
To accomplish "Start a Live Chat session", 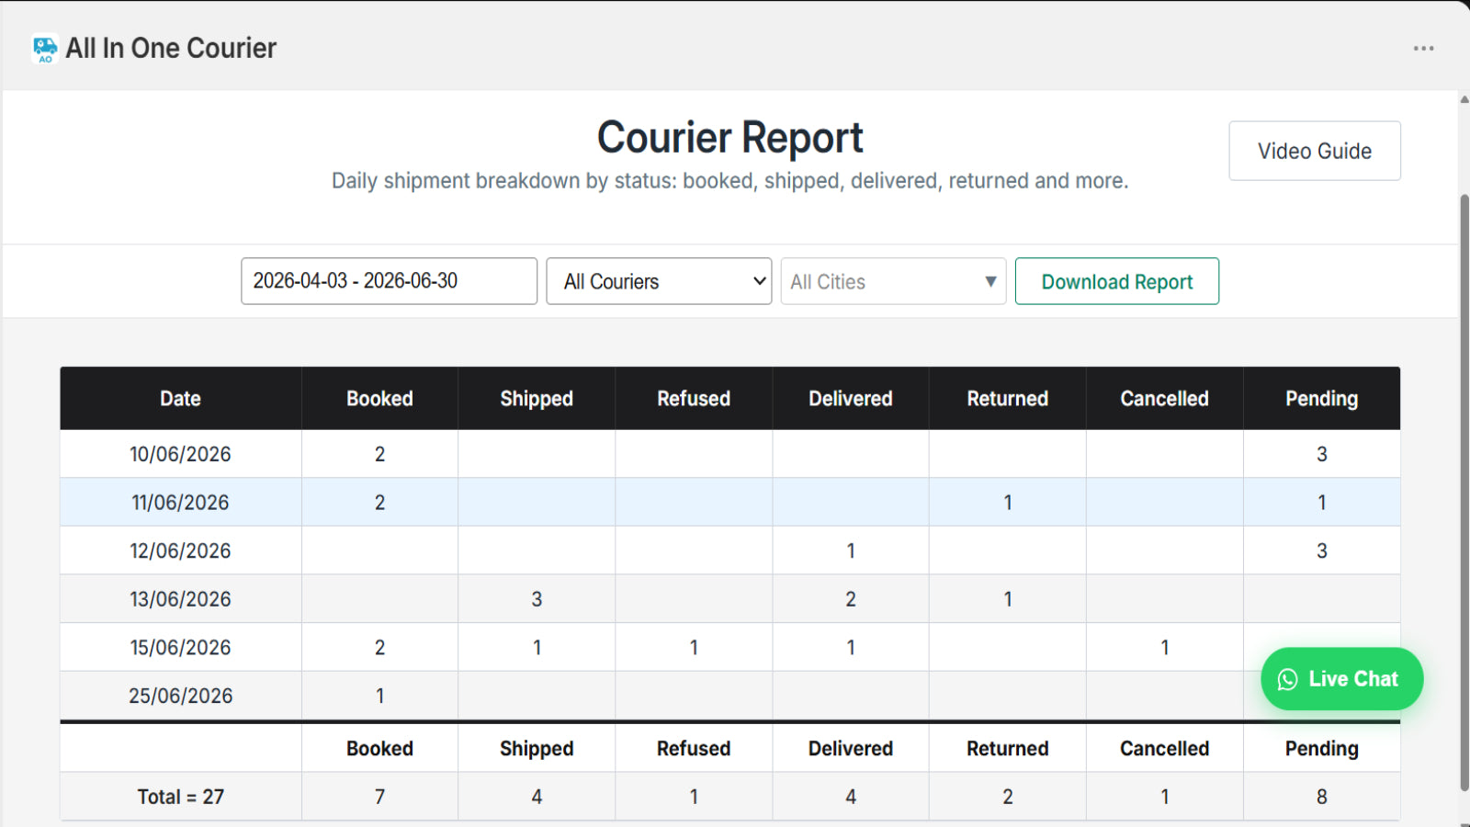I will [1342, 679].
